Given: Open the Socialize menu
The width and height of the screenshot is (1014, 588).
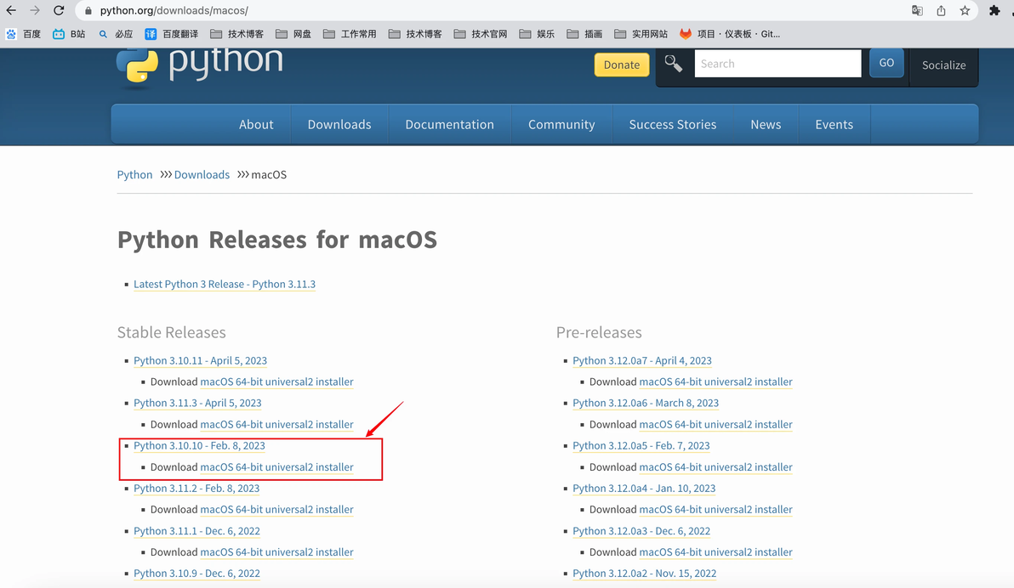Looking at the screenshot, I should point(943,65).
